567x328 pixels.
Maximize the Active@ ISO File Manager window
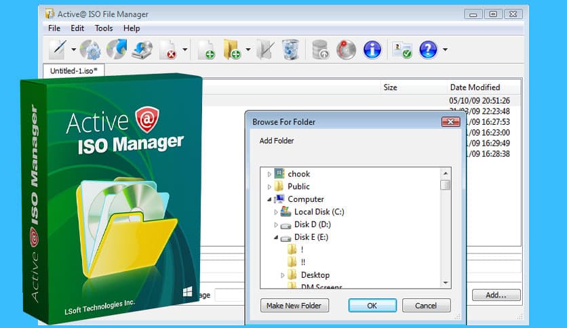[493, 14]
